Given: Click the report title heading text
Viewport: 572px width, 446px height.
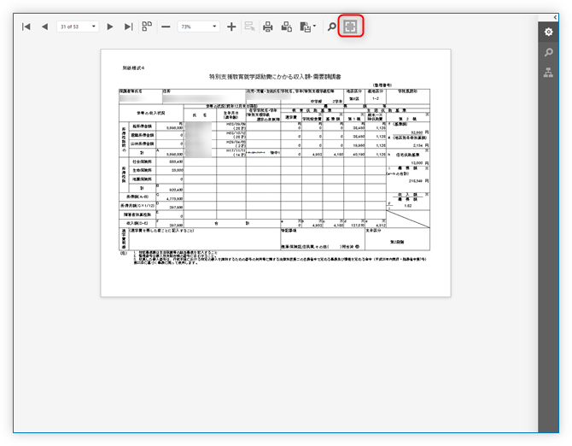Looking at the screenshot, I should click(x=275, y=77).
